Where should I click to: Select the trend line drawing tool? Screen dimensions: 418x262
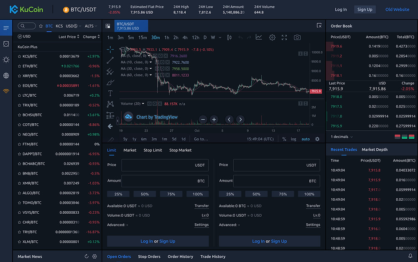pos(110,60)
